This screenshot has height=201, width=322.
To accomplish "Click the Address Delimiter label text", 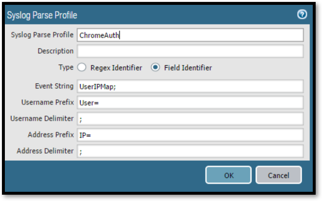I will pyautogui.click(x=45, y=151).
